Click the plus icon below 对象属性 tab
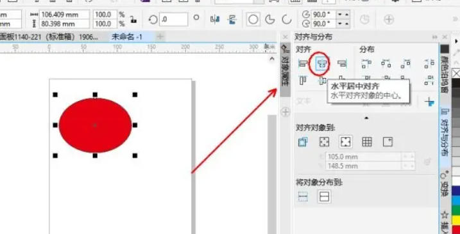The image size is (460, 234). point(285,112)
